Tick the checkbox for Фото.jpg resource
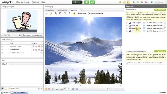 coord(165,26)
